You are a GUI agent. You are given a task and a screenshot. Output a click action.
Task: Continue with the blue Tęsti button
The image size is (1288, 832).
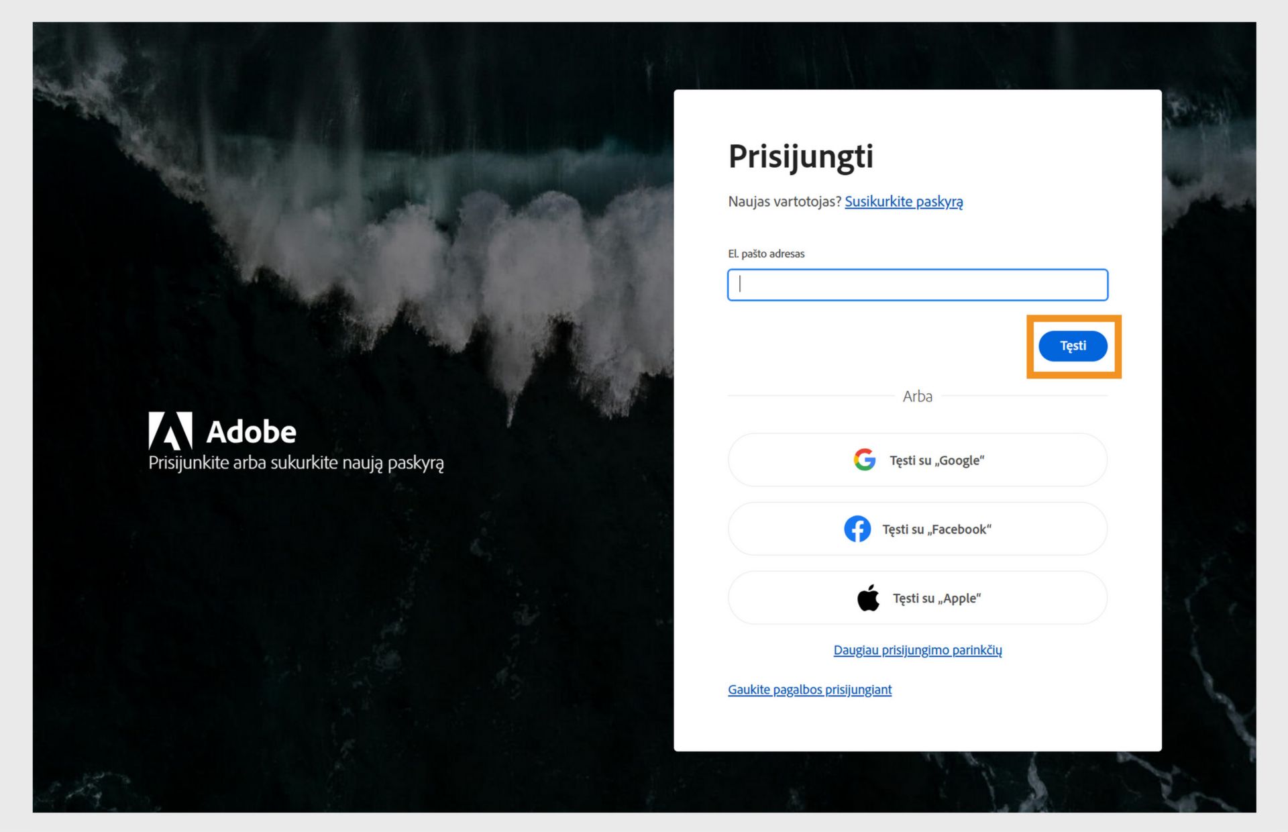1073,346
